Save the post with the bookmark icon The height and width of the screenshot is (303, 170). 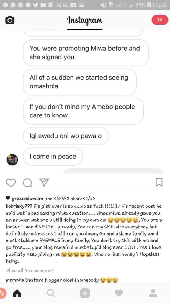tap(159, 183)
